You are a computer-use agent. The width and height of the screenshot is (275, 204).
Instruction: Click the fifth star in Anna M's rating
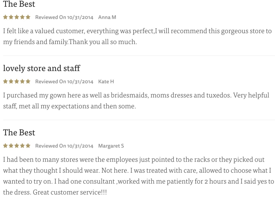pyautogui.click(x=28, y=17)
